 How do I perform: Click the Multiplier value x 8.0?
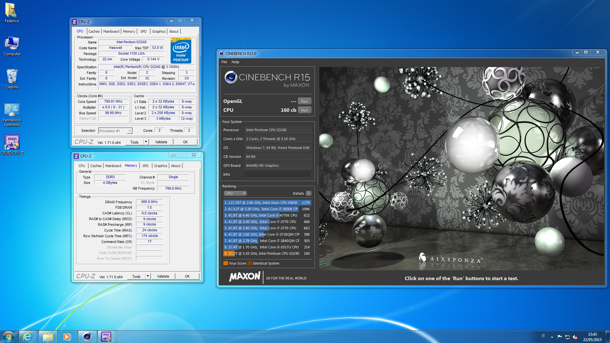tap(113, 107)
